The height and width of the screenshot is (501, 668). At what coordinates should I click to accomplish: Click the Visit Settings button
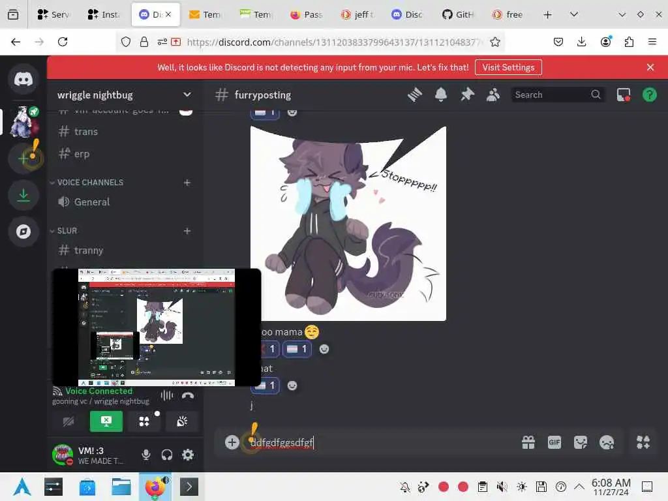(x=508, y=67)
